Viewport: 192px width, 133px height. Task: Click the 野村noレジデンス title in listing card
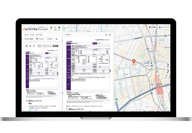tap(35, 101)
